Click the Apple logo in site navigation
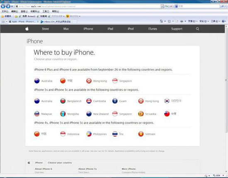Viewport: 228px width, 178px height. coord(27,29)
